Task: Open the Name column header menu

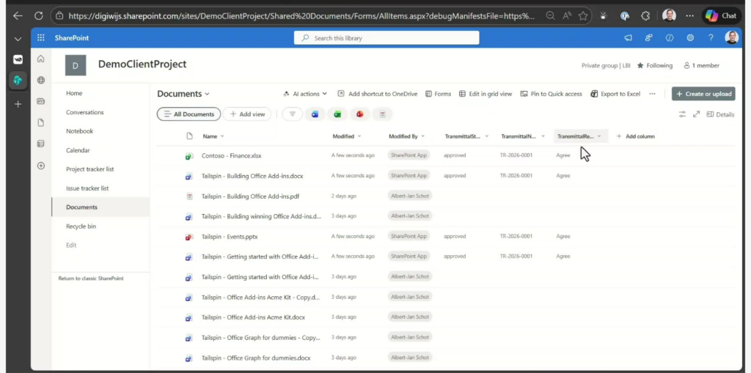Action: coord(213,136)
